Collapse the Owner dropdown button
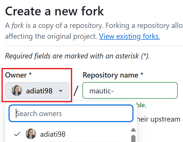The height and width of the screenshot is (142, 183). point(37,91)
